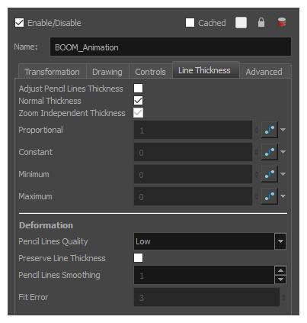The width and height of the screenshot is (307, 323).
Task: Uncheck the Normal Thickness checkbox
Action: [x=138, y=101]
